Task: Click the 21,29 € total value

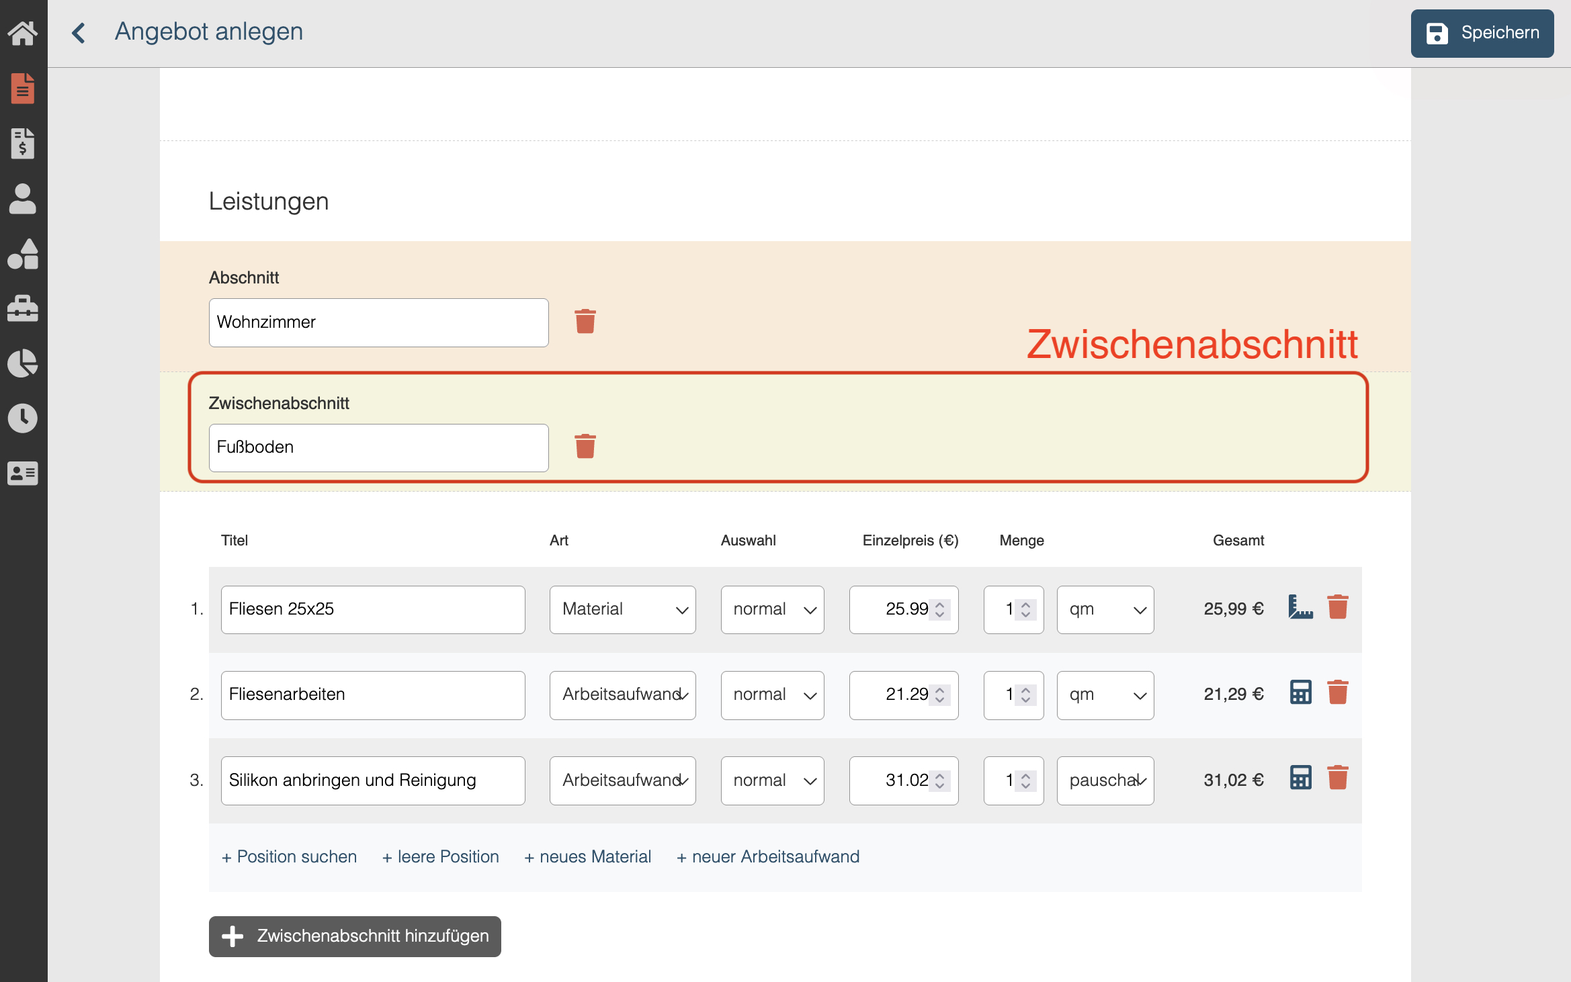Action: 1234,694
